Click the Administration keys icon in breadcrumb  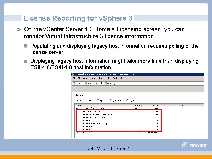pyautogui.click(x=86, y=83)
